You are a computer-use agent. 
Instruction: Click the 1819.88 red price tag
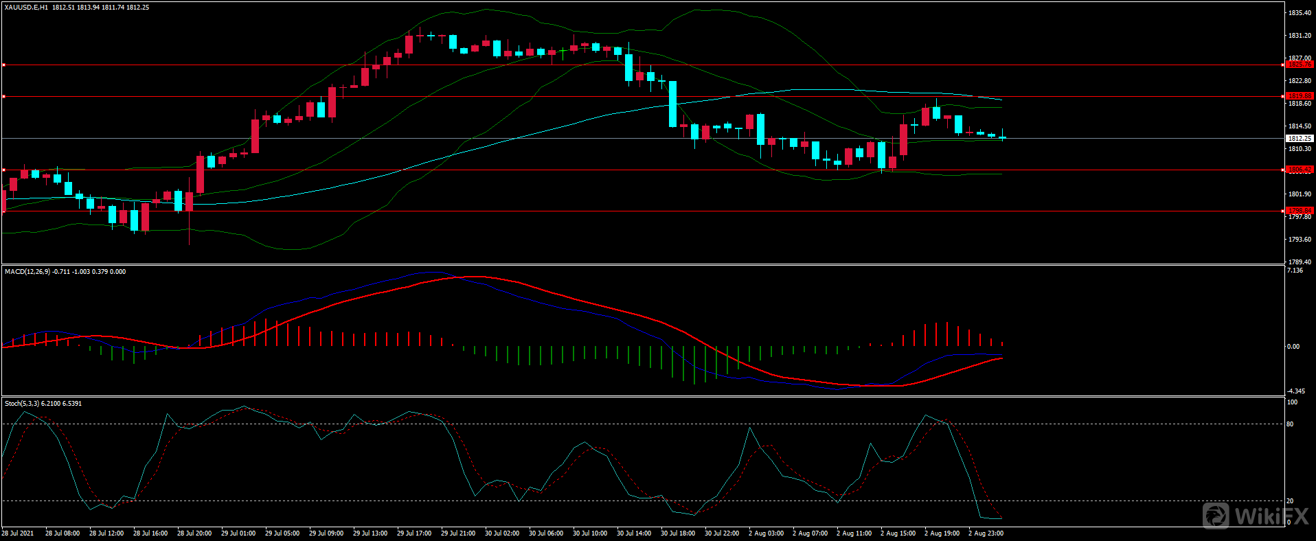pos(1299,96)
